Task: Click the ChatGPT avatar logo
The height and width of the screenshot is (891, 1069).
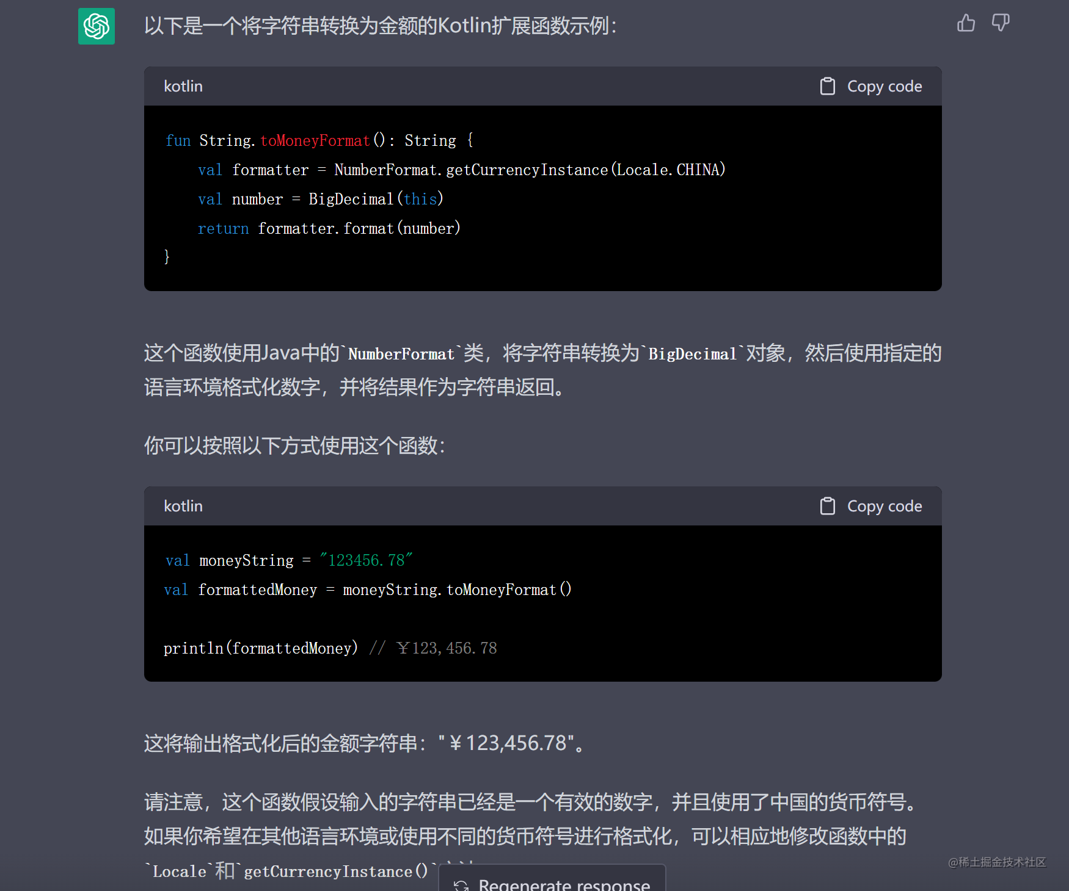Action: tap(97, 26)
